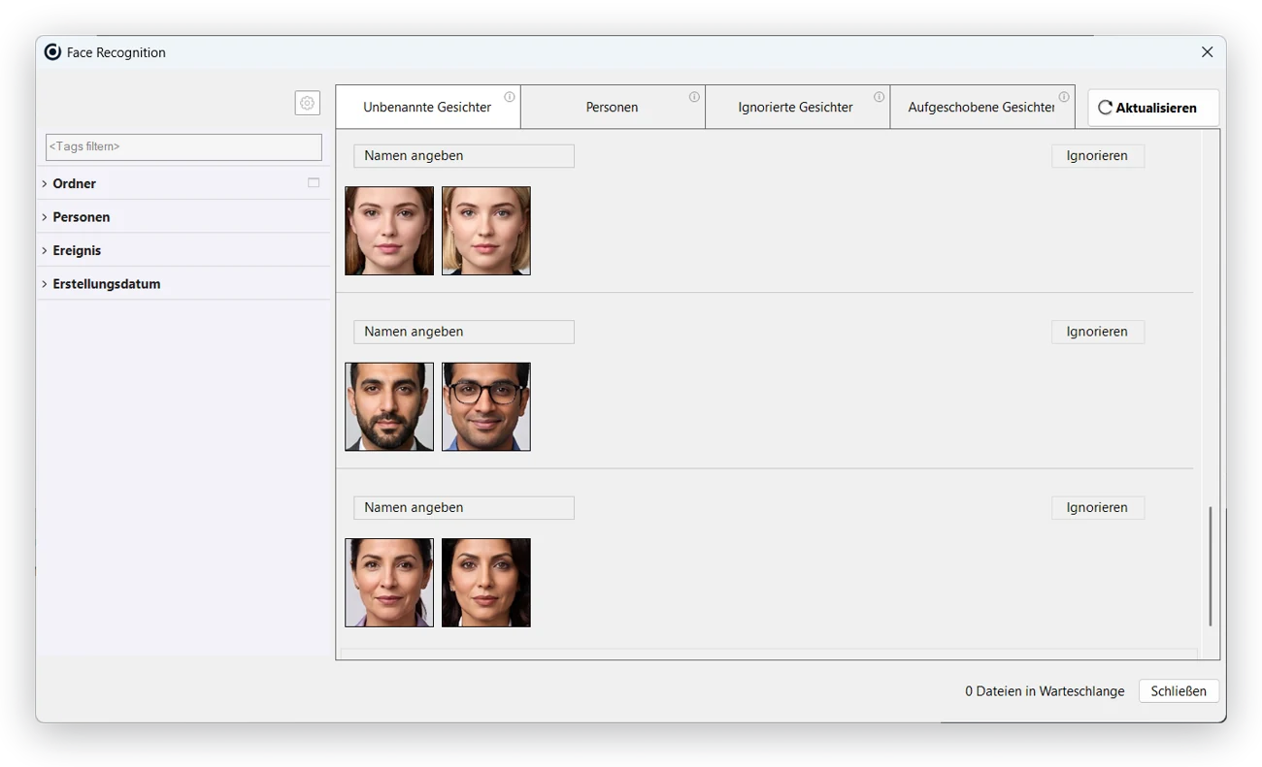This screenshot has width=1262, height=767.
Task: Click the Aktualisieren refresh button
Action: [1153, 108]
